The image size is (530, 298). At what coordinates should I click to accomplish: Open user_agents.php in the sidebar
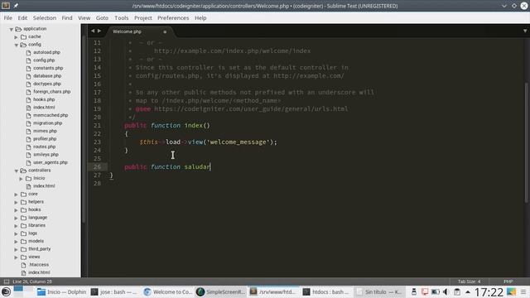[x=51, y=162]
